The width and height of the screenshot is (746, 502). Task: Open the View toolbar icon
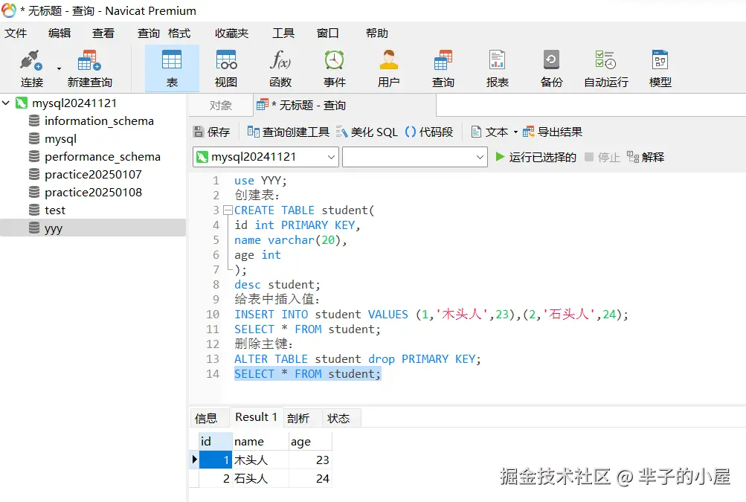[226, 61]
